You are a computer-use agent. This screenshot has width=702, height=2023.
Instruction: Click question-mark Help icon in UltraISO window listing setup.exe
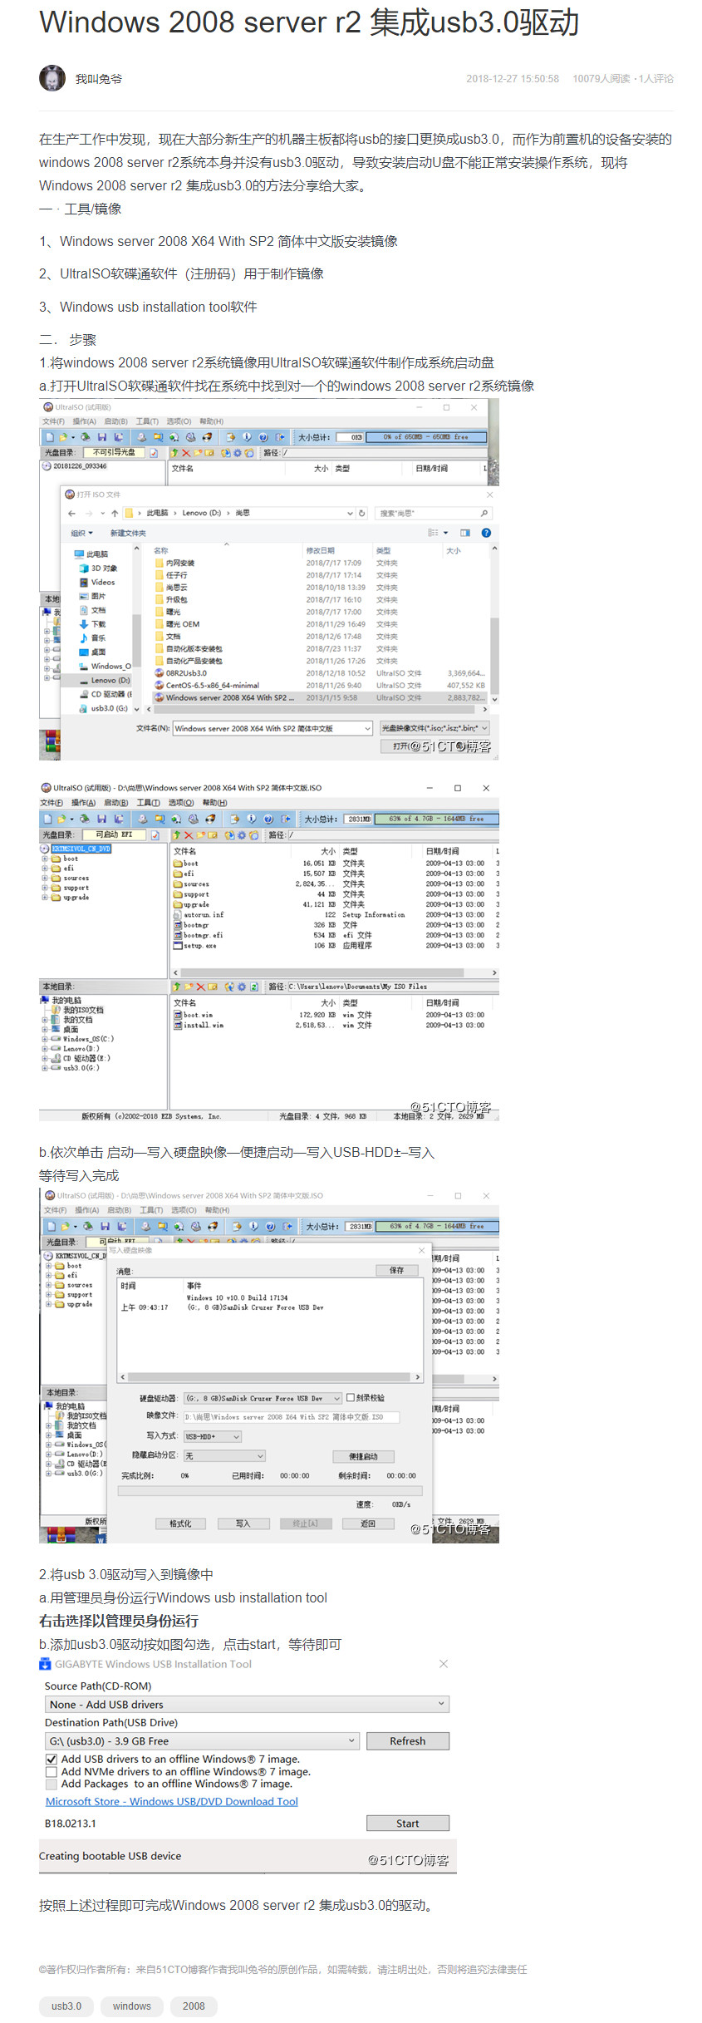pyautogui.click(x=268, y=819)
